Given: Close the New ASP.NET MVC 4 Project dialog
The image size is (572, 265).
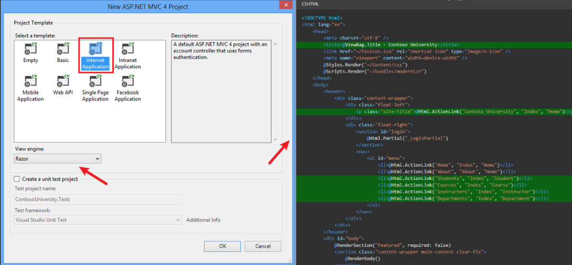Looking at the screenshot, I should 285,5.
